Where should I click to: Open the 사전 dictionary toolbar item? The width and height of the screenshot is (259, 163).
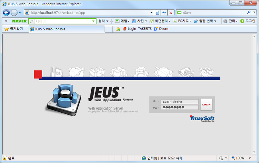139,21
